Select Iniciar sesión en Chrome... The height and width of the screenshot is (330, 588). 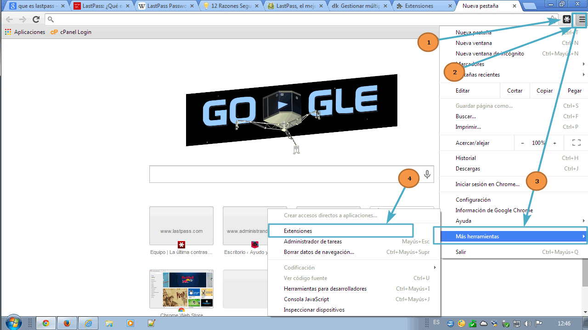point(514,184)
